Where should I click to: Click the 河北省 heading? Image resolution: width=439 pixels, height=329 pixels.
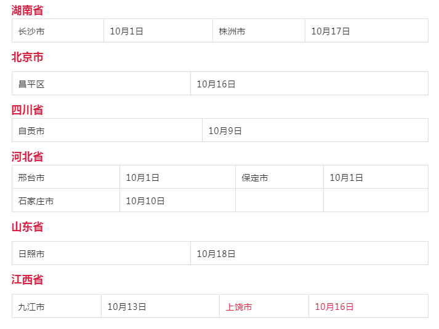pyautogui.click(x=27, y=157)
